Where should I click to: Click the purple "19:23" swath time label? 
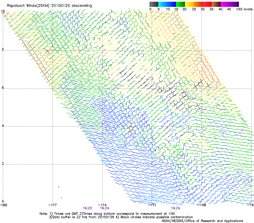click(x=87, y=208)
